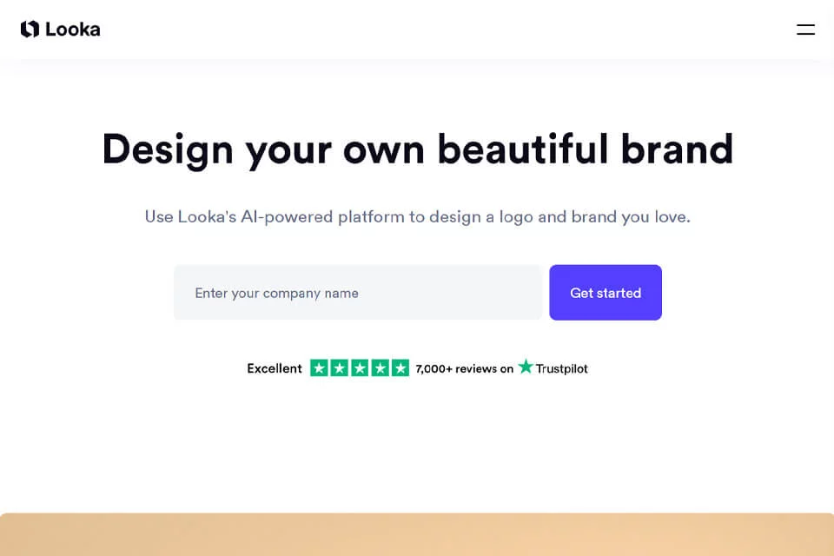Click the beige banner at page bottom

[417, 535]
